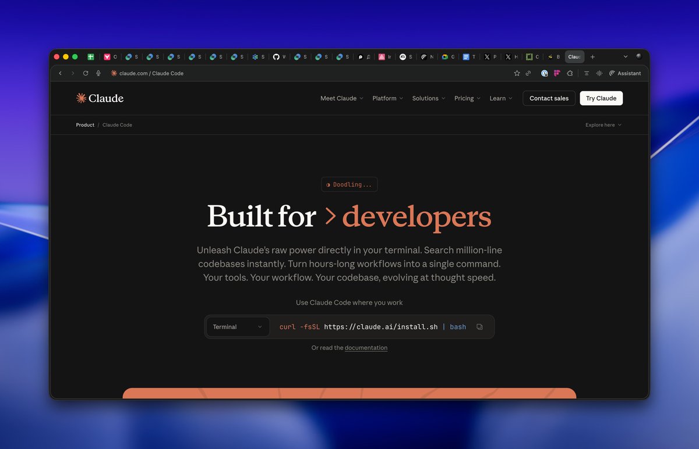
Task: Open the Figma extension icon
Action: click(557, 73)
